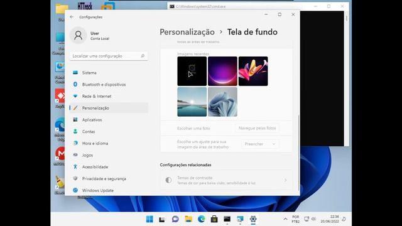This screenshot has height=226, width=402.
Task: Click the Aplicativos grid icon
Action: pos(75,120)
